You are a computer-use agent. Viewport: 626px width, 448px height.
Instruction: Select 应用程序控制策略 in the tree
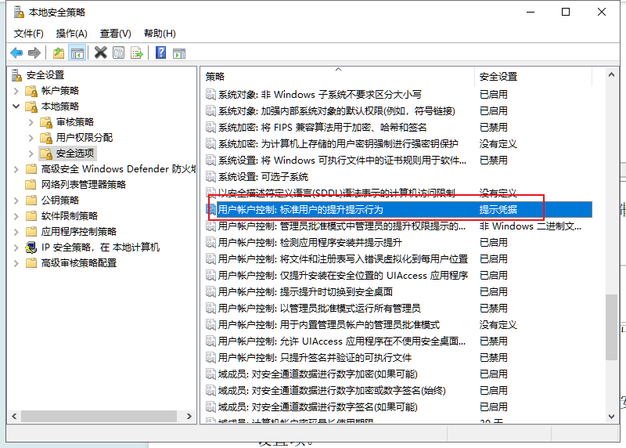[x=79, y=231]
